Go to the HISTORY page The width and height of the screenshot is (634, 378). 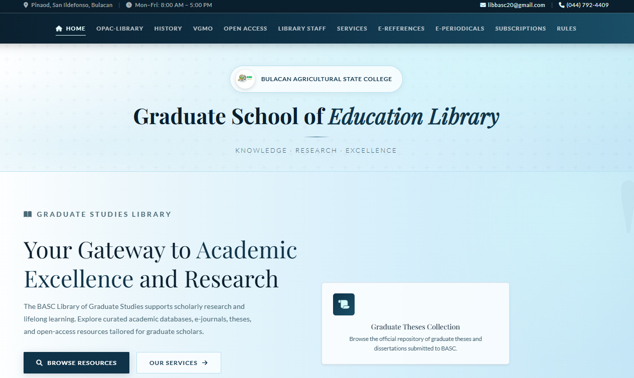tap(168, 29)
